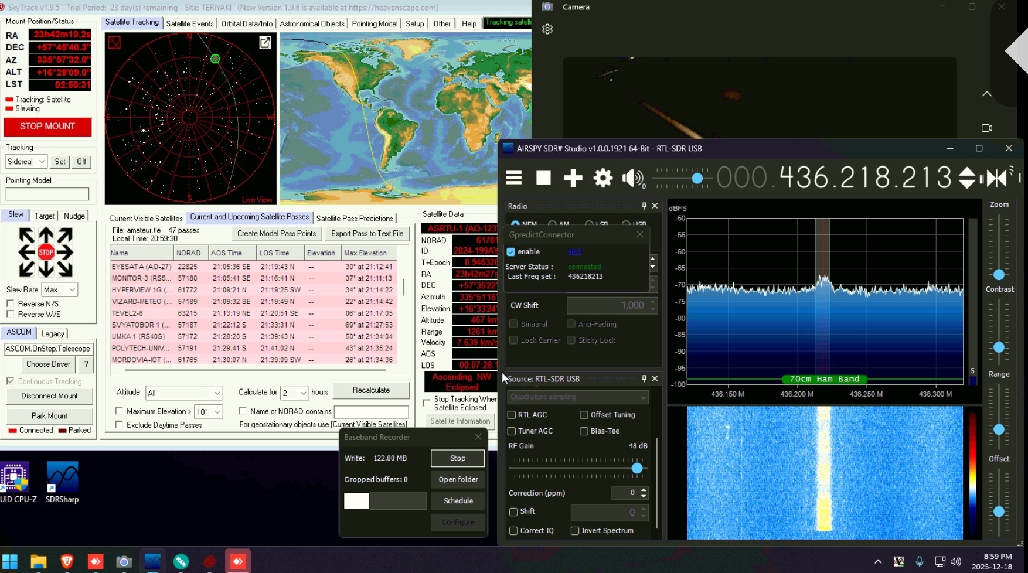Pop out the sky polar view
Screen dimensions: 1028x573
click(265, 43)
